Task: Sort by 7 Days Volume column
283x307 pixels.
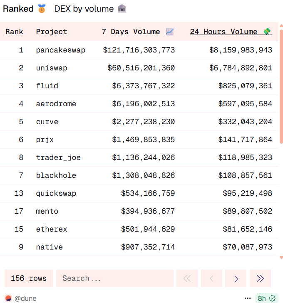Action: 138,32
